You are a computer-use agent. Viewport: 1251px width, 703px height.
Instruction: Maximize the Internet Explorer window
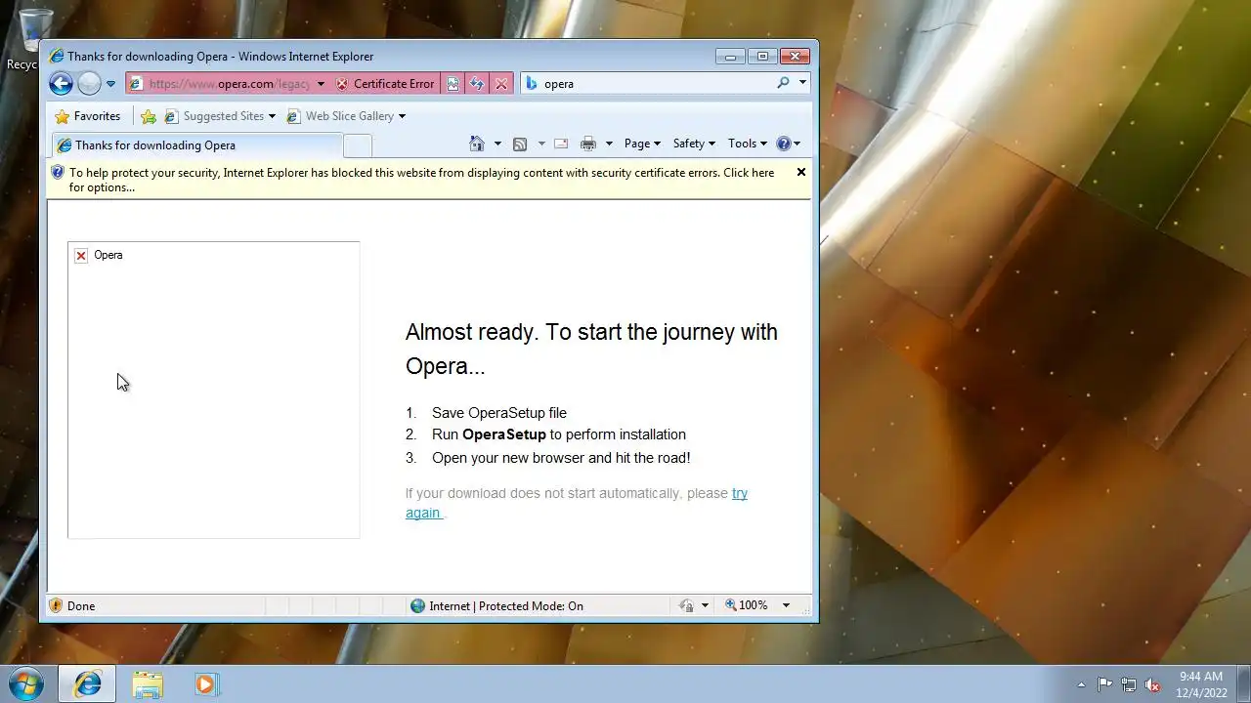coord(763,57)
